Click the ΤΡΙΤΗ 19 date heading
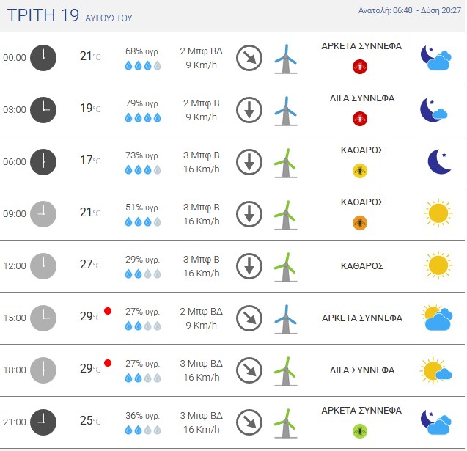The height and width of the screenshot is (451, 467). (x=43, y=15)
